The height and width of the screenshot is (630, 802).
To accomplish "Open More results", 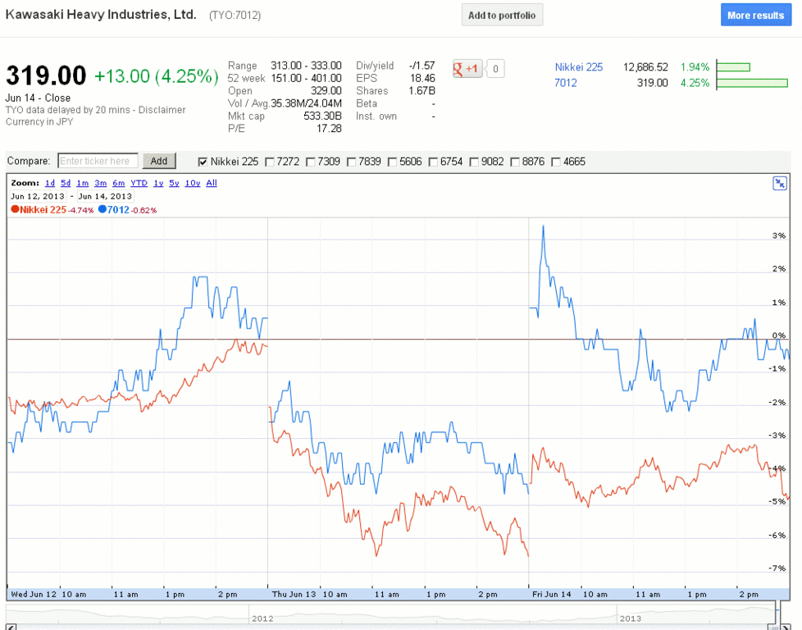I will point(756,16).
